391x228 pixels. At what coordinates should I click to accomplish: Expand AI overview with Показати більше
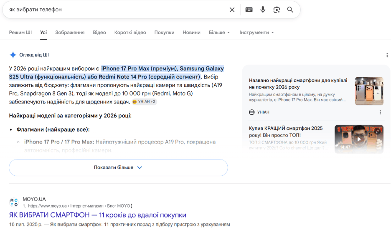[119, 167]
